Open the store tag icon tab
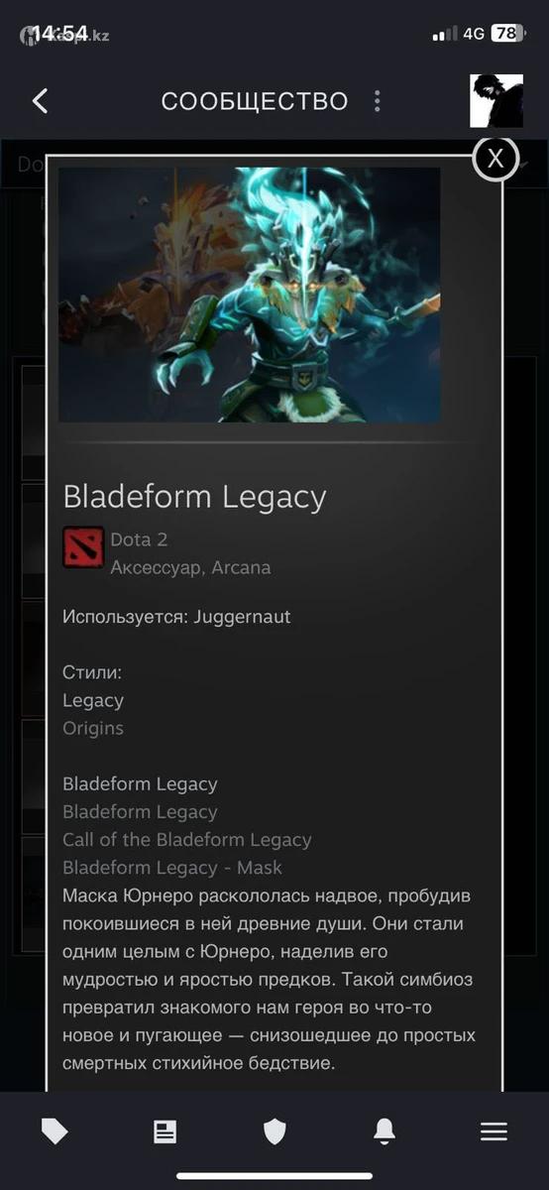549x1190 pixels. point(55,1131)
